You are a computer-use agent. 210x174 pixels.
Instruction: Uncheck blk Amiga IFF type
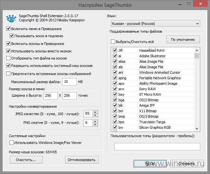click(115, 105)
